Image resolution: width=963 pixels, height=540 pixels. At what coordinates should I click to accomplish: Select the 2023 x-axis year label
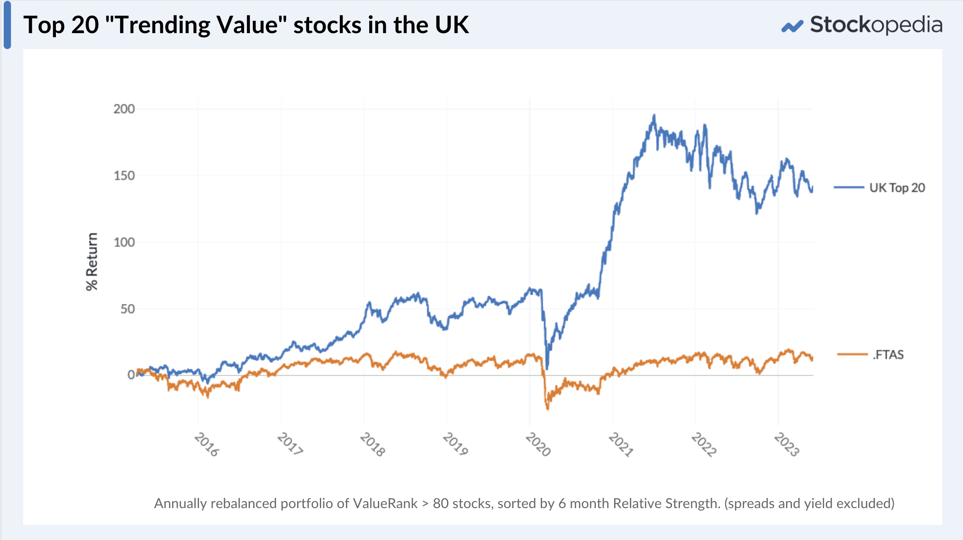pyautogui.click(x=786, y=445)
